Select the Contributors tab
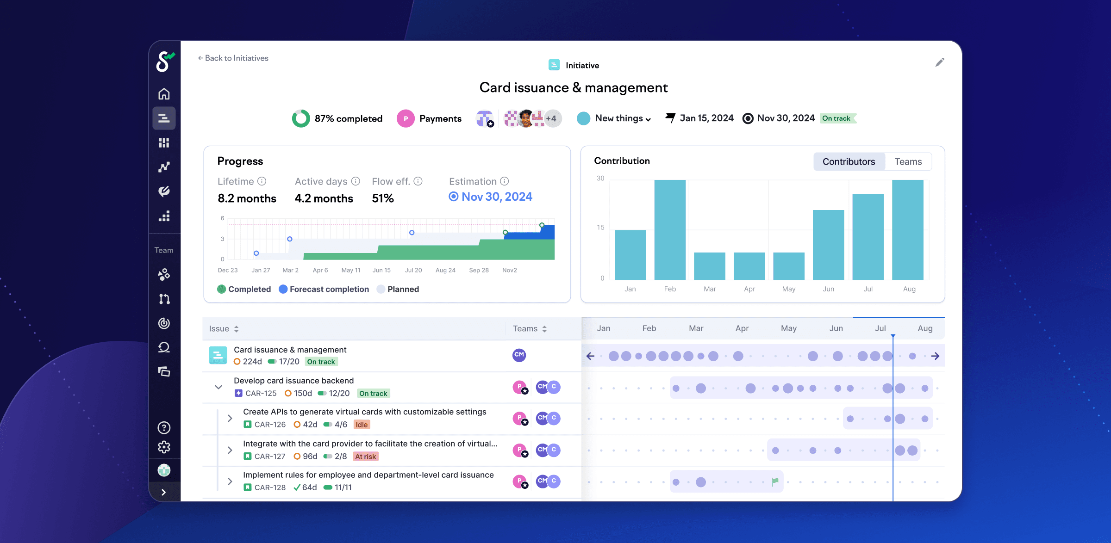 pos(849,161)
